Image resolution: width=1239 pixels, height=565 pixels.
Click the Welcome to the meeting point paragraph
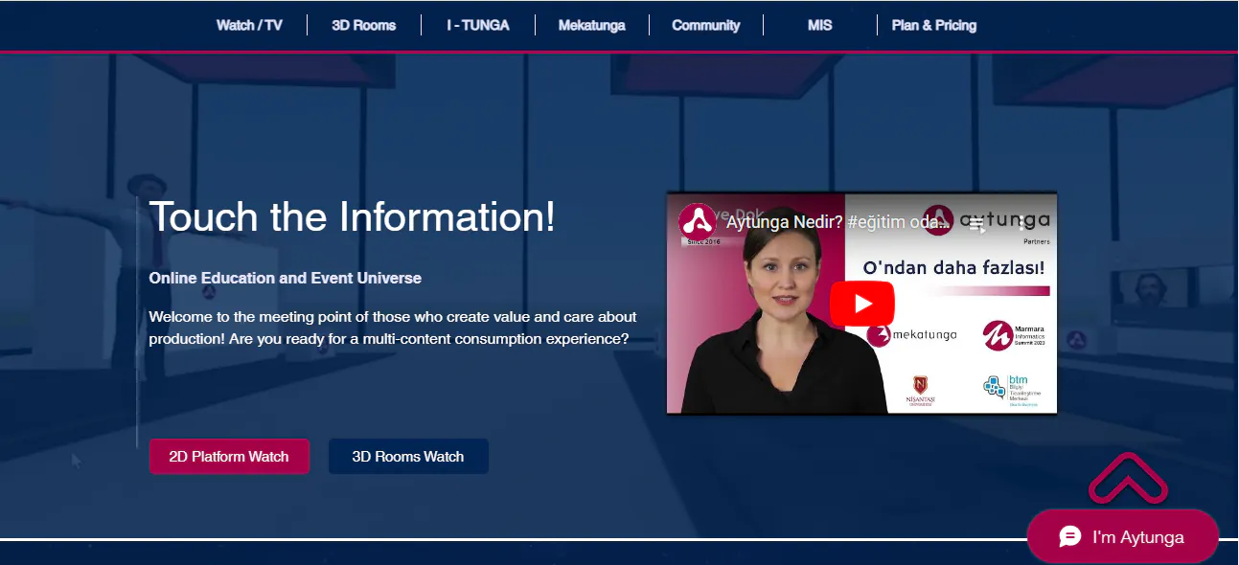393,328
